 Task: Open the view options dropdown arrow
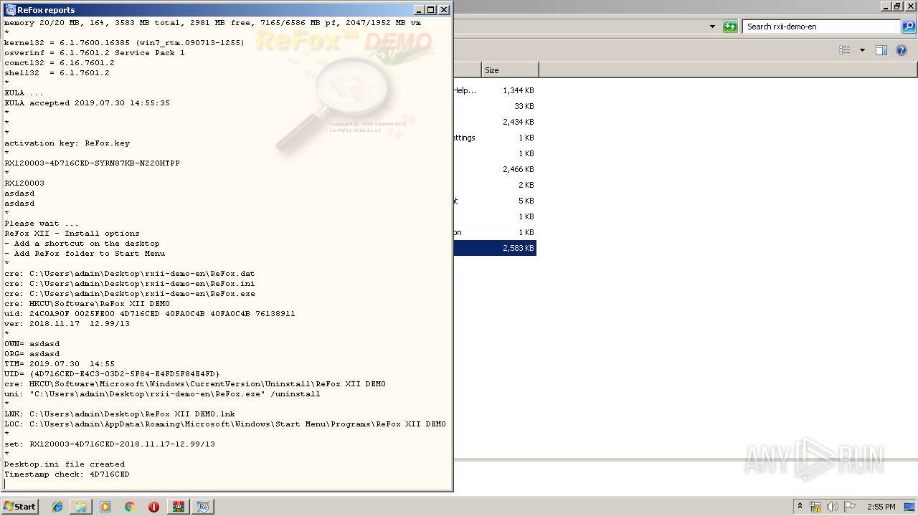click(862, 50)
